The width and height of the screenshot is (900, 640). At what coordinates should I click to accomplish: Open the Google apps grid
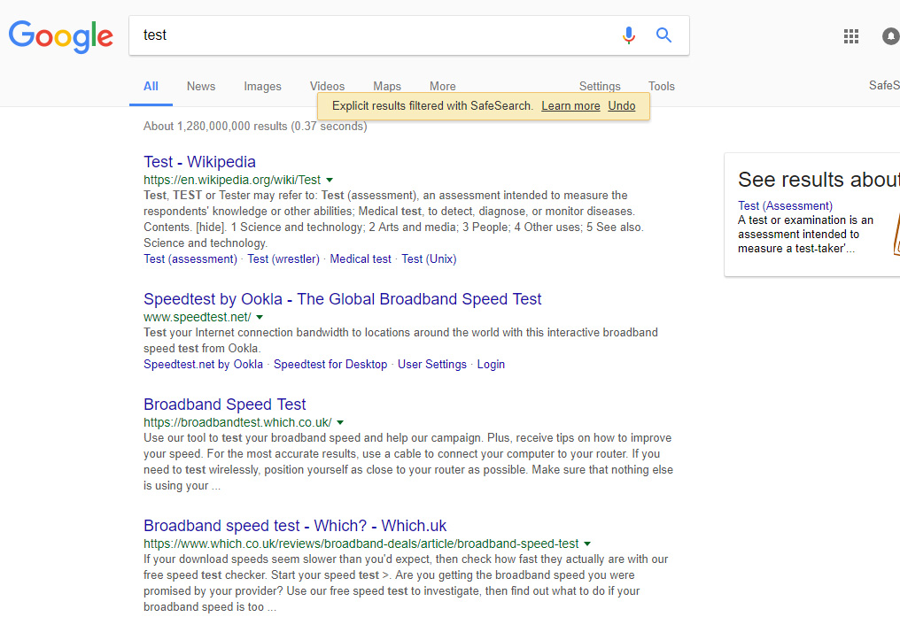tap(851, 36)
